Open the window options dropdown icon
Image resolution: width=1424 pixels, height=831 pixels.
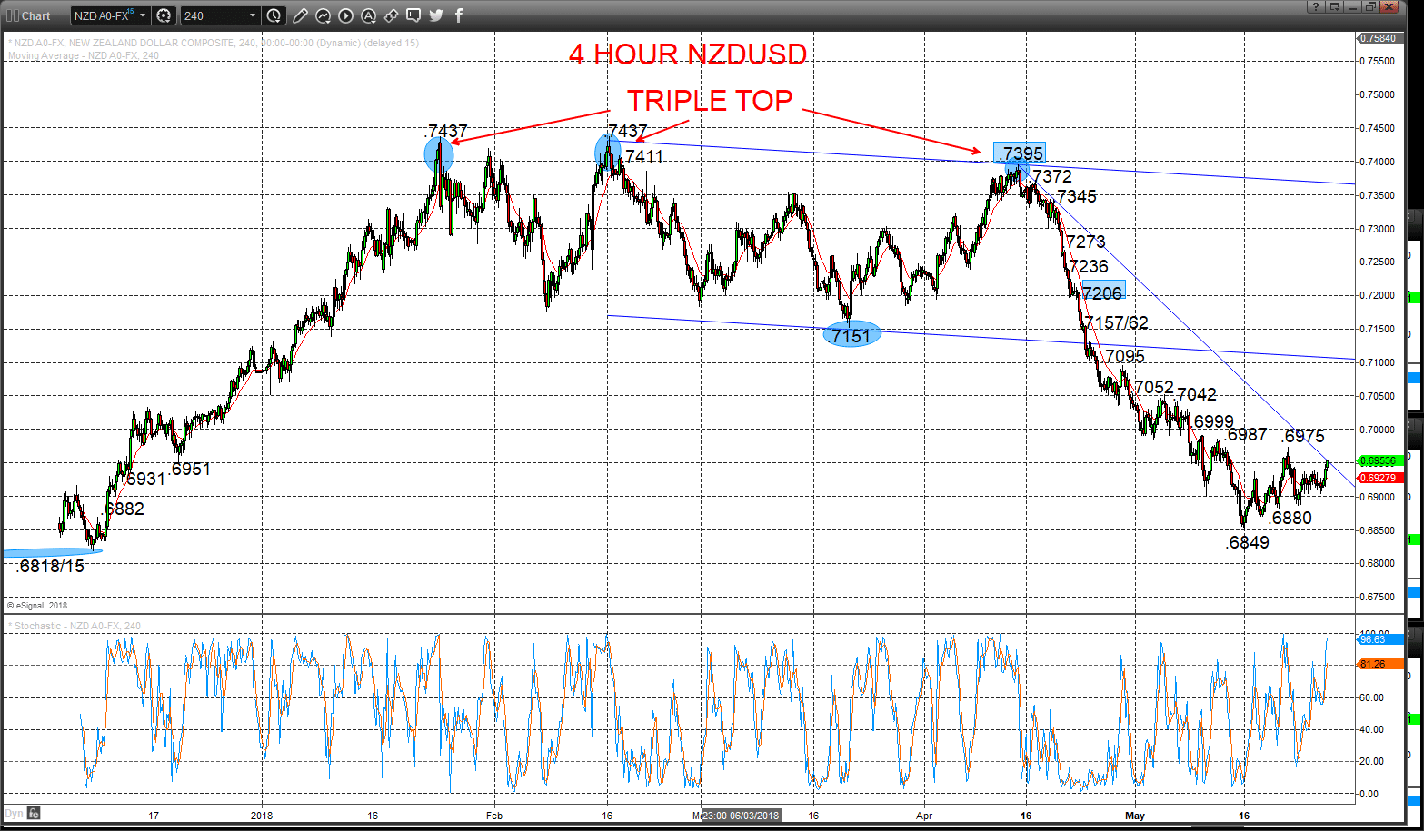[1334, 7]
